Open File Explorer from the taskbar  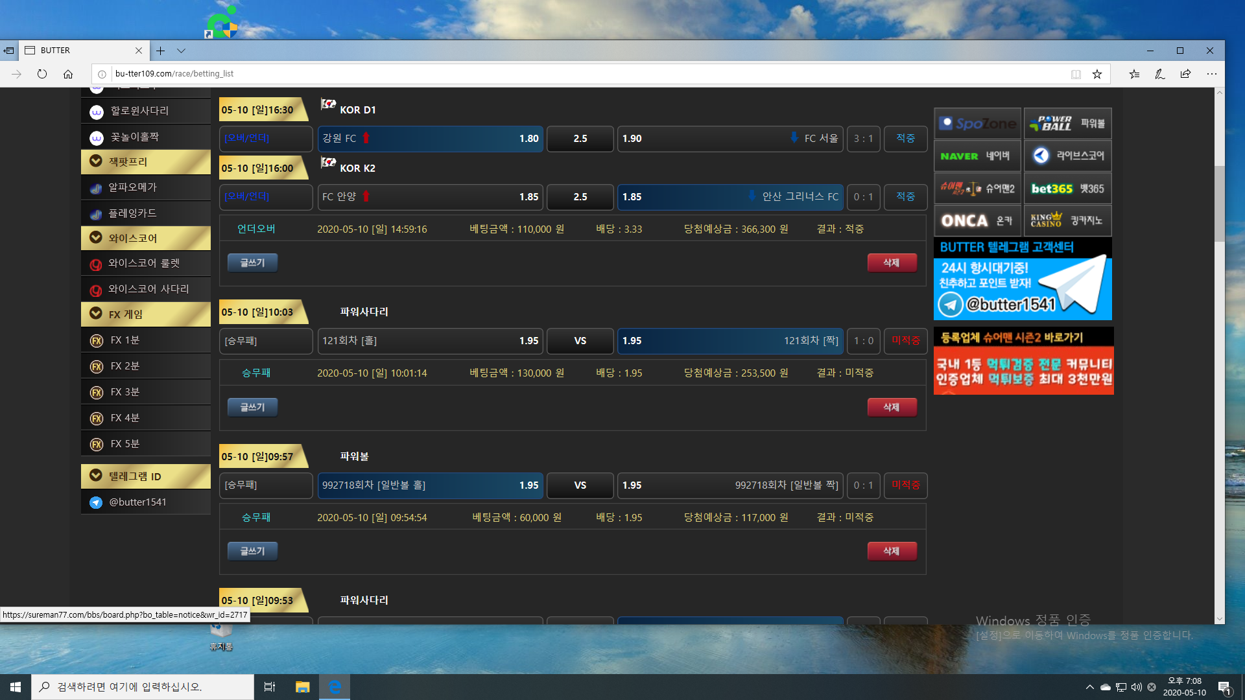pyautogui.click(x=302, y=686)
